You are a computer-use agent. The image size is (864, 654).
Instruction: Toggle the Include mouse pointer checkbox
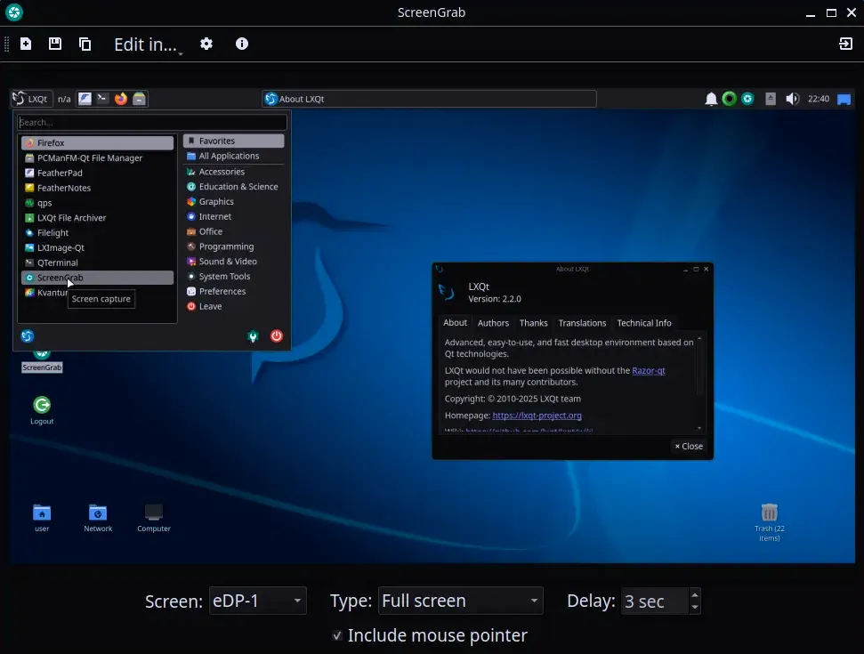(337, 635)
